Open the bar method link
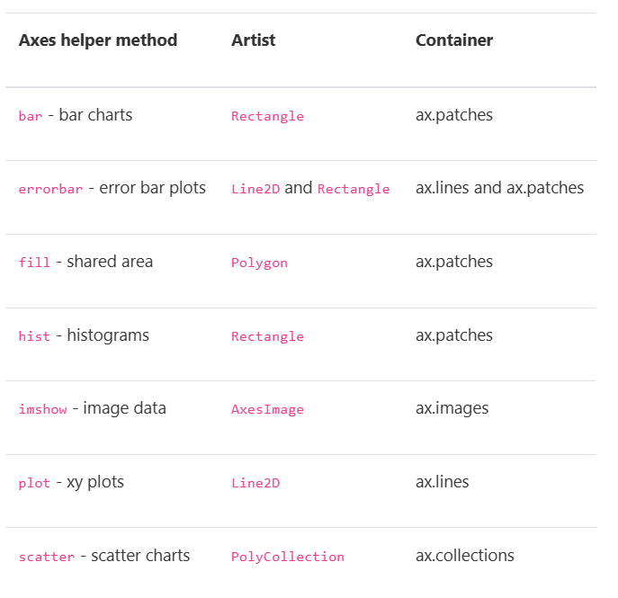Image resolution: width=618 pixels, height=598 pixels. click(x=31, y=116)
